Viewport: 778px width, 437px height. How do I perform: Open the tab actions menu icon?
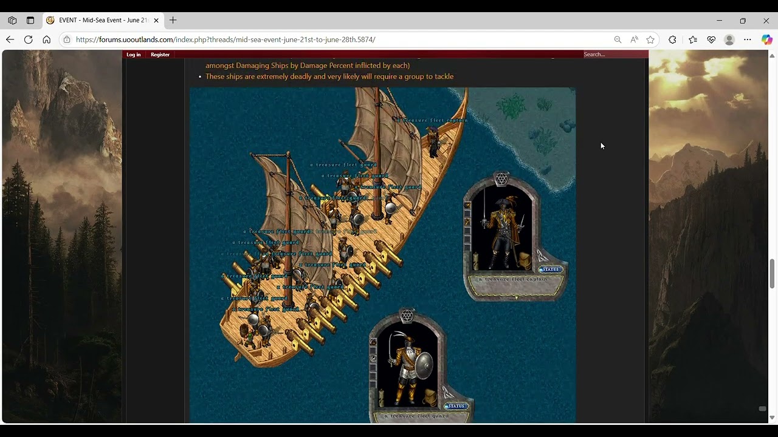30,20
